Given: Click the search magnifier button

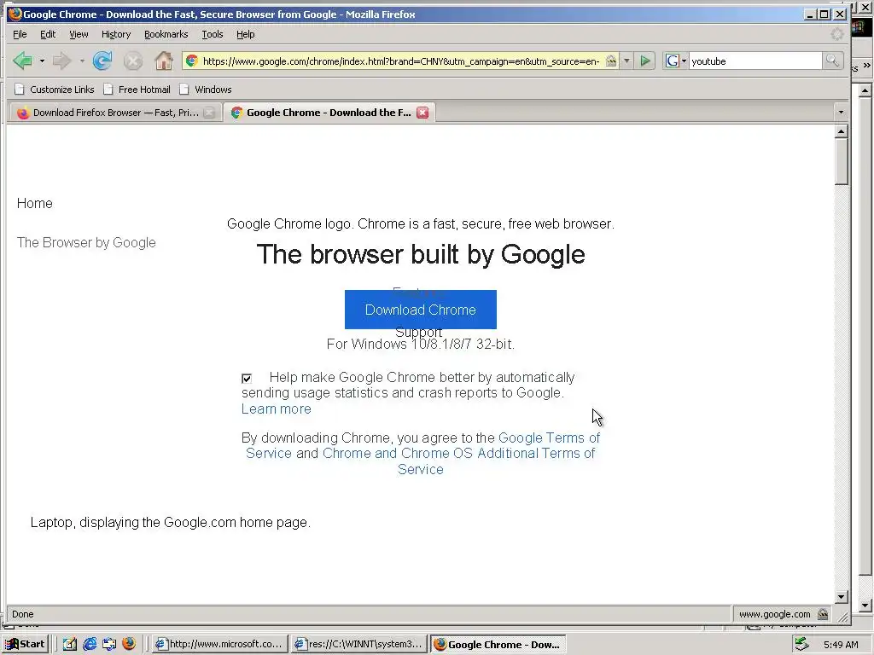Looking at the screenshot, I should 832,61.
